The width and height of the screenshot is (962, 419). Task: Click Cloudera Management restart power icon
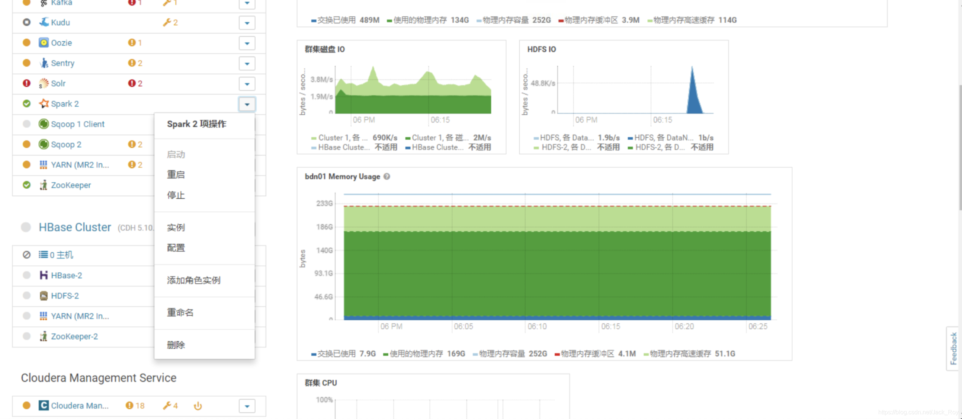[198, 406]
